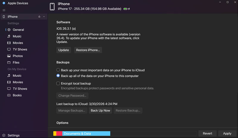Open app Settings at bottom of sidebar

[13, 135]
